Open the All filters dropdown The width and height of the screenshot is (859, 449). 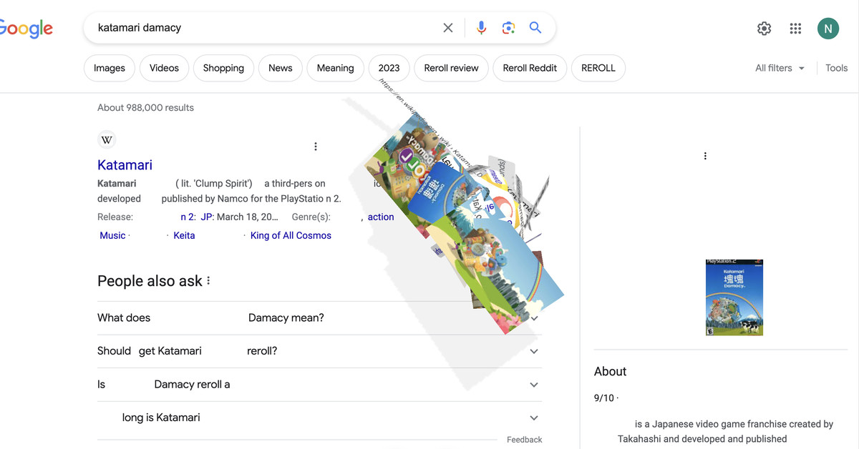(780, 68)
